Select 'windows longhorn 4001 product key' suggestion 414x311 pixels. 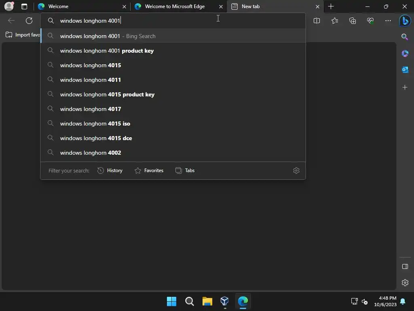173,51
